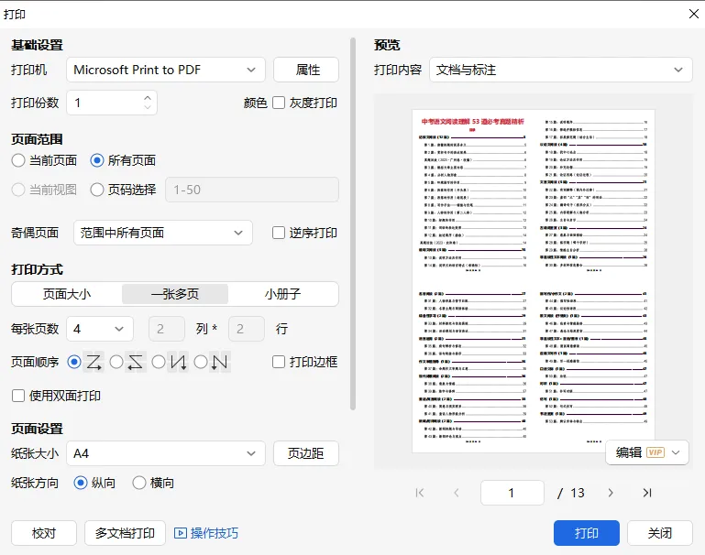The width and height of the screenshot is (705, 555).
Task: Close the print dialog with X
Action: click(694, 14)
